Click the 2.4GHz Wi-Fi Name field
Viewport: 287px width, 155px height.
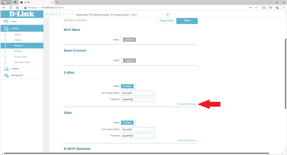pyautogui.click(x=137, y=93)
